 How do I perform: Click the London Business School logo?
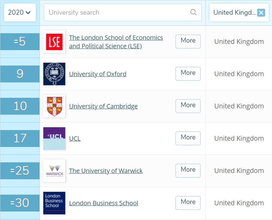tap(54, 203)
